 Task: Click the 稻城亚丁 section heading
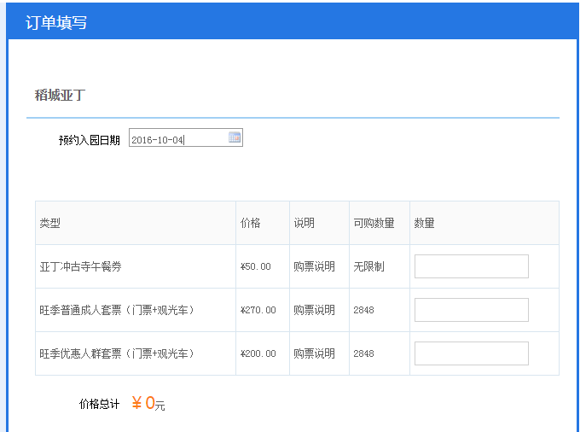[61, 95]
